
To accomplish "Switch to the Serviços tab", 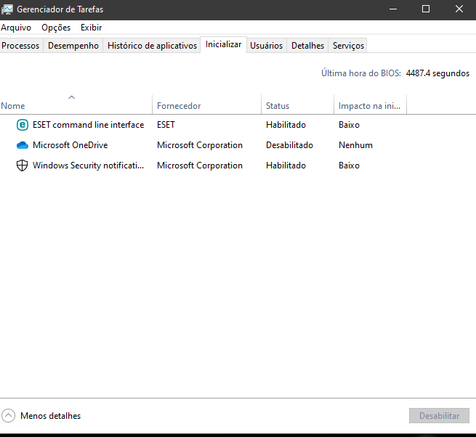I will (348, 46).
